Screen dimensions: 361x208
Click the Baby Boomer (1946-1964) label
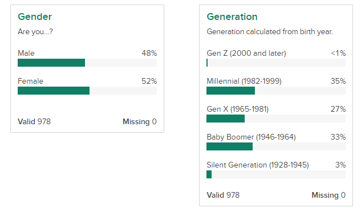tap(251, 137)
